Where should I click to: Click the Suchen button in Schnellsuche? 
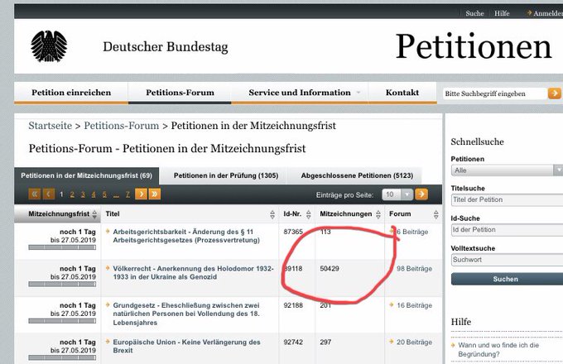pyautogui.click(x=506, y=279)
